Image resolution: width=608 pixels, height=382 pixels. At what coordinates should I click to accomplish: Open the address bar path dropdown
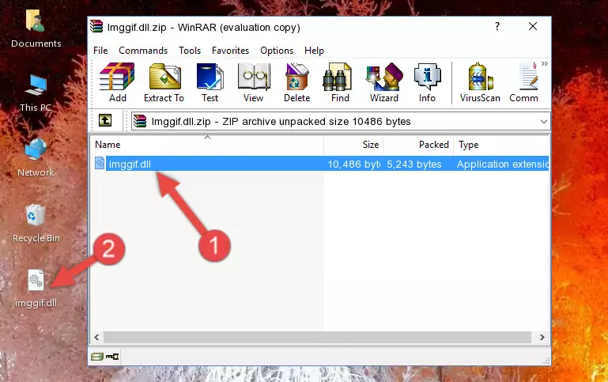tap(544, 121)
